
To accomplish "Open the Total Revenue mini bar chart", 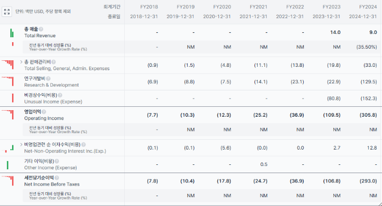I will point(11,33).
